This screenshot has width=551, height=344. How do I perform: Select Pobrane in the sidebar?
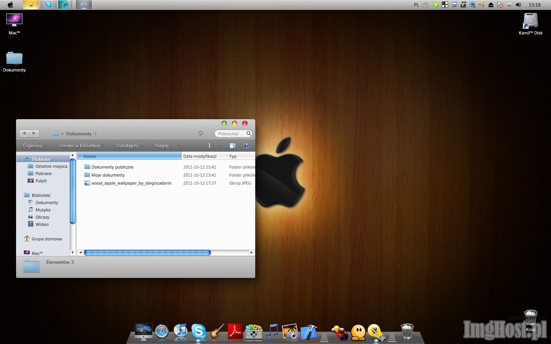(43, 174)
